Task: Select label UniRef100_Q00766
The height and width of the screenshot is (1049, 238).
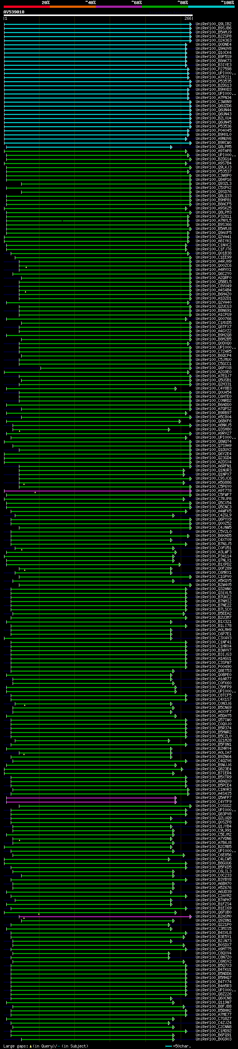Action: [213, 319]
